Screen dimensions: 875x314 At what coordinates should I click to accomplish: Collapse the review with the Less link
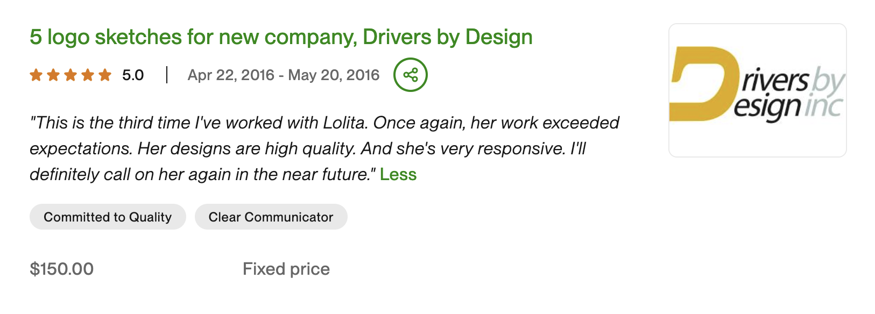(x=398, y=175)
